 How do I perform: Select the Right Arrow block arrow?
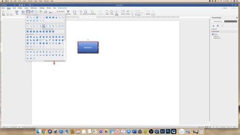point(28,52)
